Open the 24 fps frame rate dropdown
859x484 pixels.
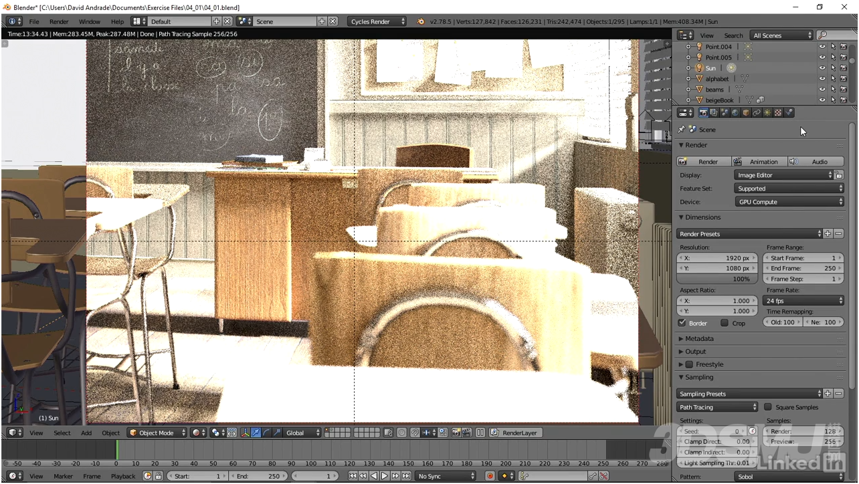(803, 301)
